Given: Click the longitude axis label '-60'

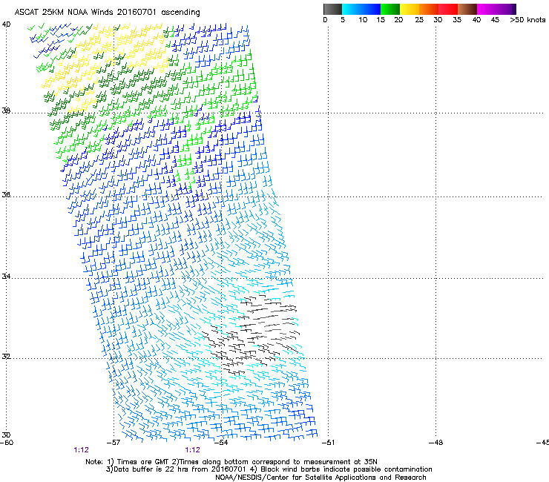Looking at the screenshot, I should click(7, 443).
